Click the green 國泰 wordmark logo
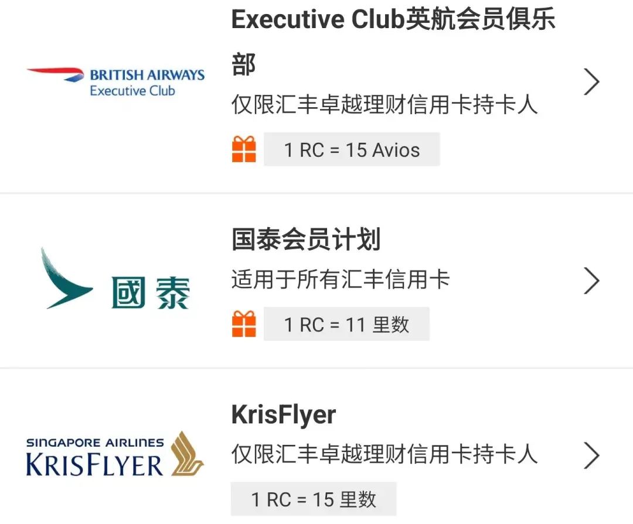The height and width of the screenshot is (524, 633). [151, 293]
